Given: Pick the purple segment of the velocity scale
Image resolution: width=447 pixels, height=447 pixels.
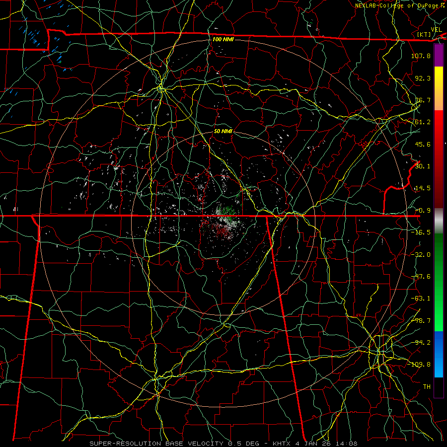Looking at the screenshot, I should click(439, 56).
